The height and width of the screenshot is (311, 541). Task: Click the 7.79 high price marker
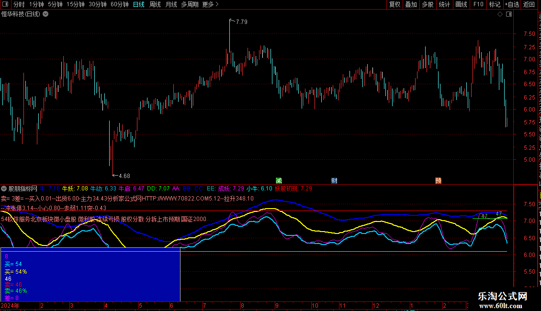241,22
